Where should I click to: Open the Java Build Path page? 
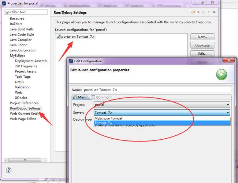[x=21, y=29]
